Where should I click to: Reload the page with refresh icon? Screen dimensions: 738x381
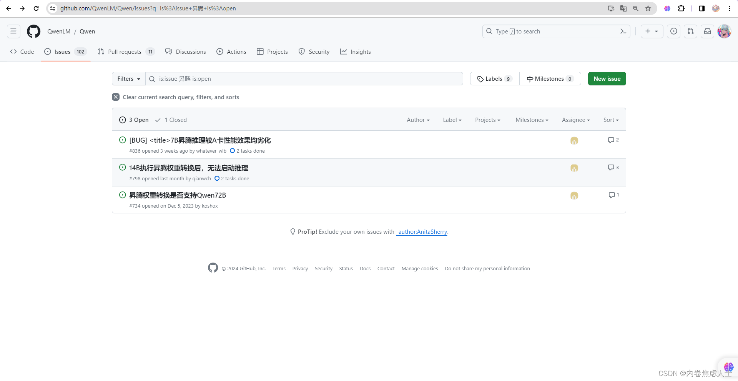point(36,8)
